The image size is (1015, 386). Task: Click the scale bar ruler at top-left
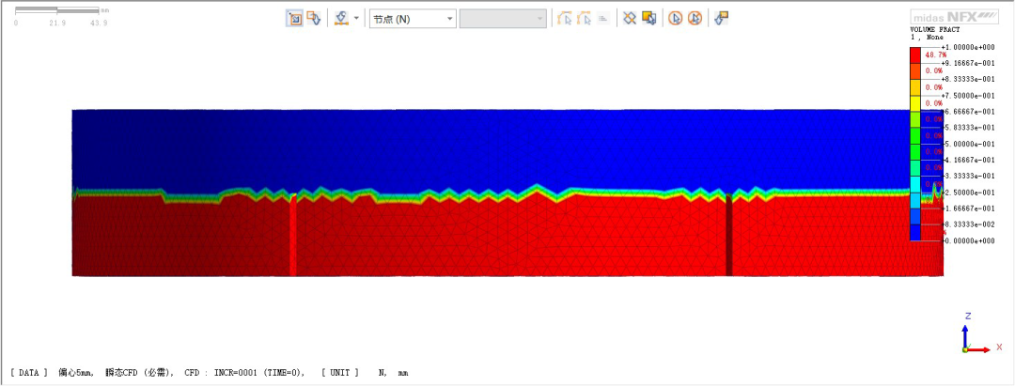pos(56,12)
